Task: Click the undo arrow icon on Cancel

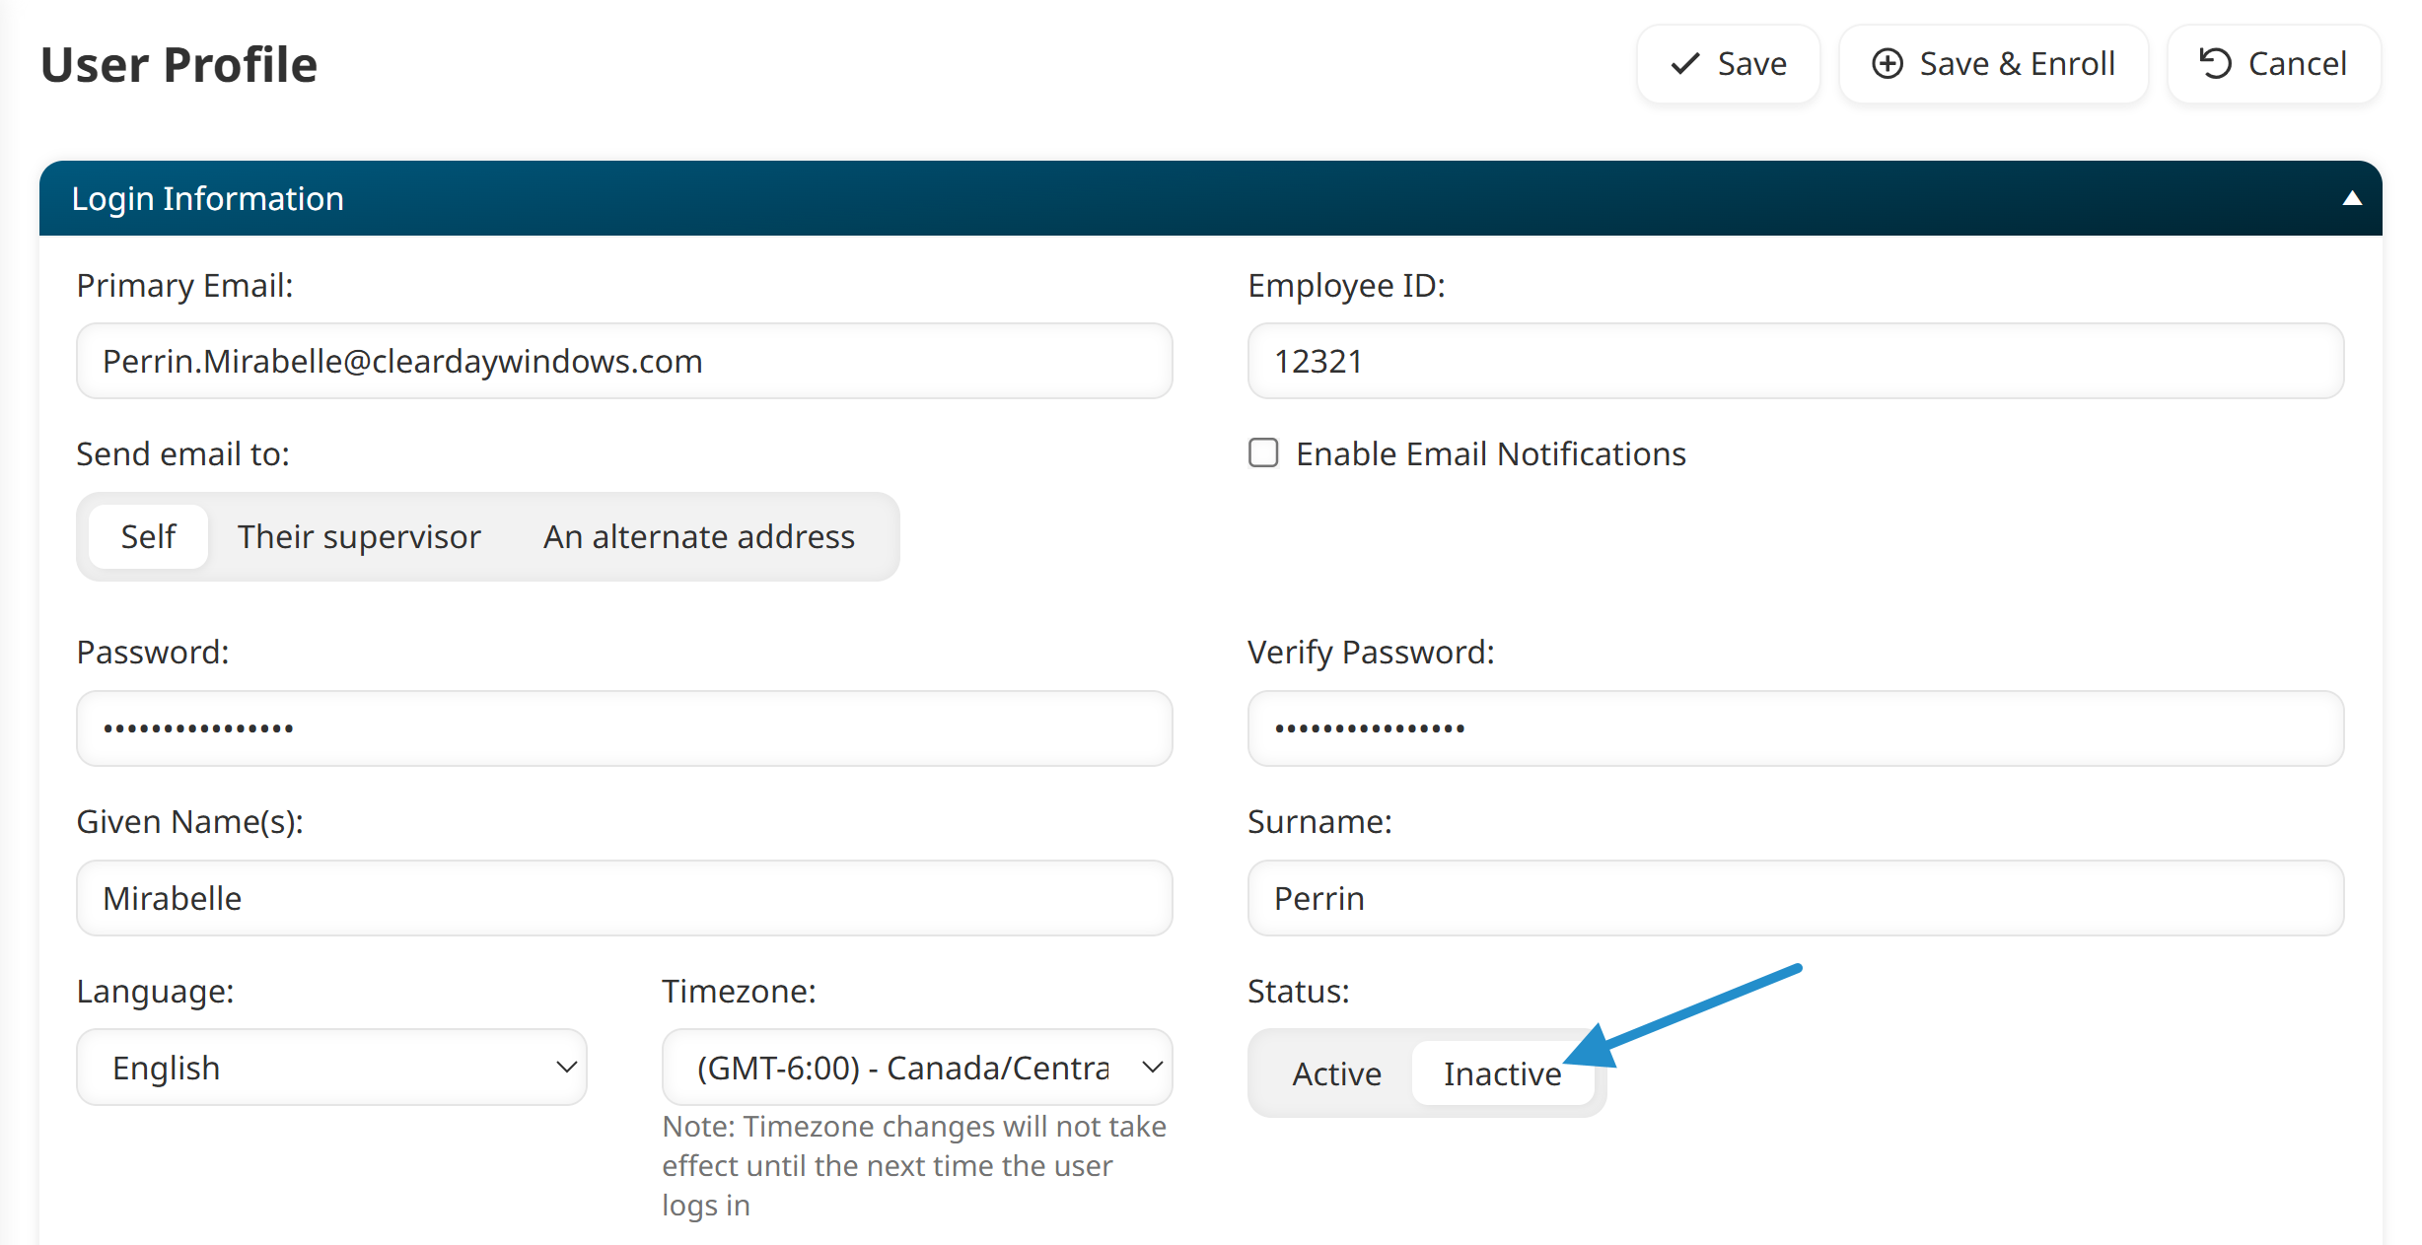Action: (x=2215, y=64)
